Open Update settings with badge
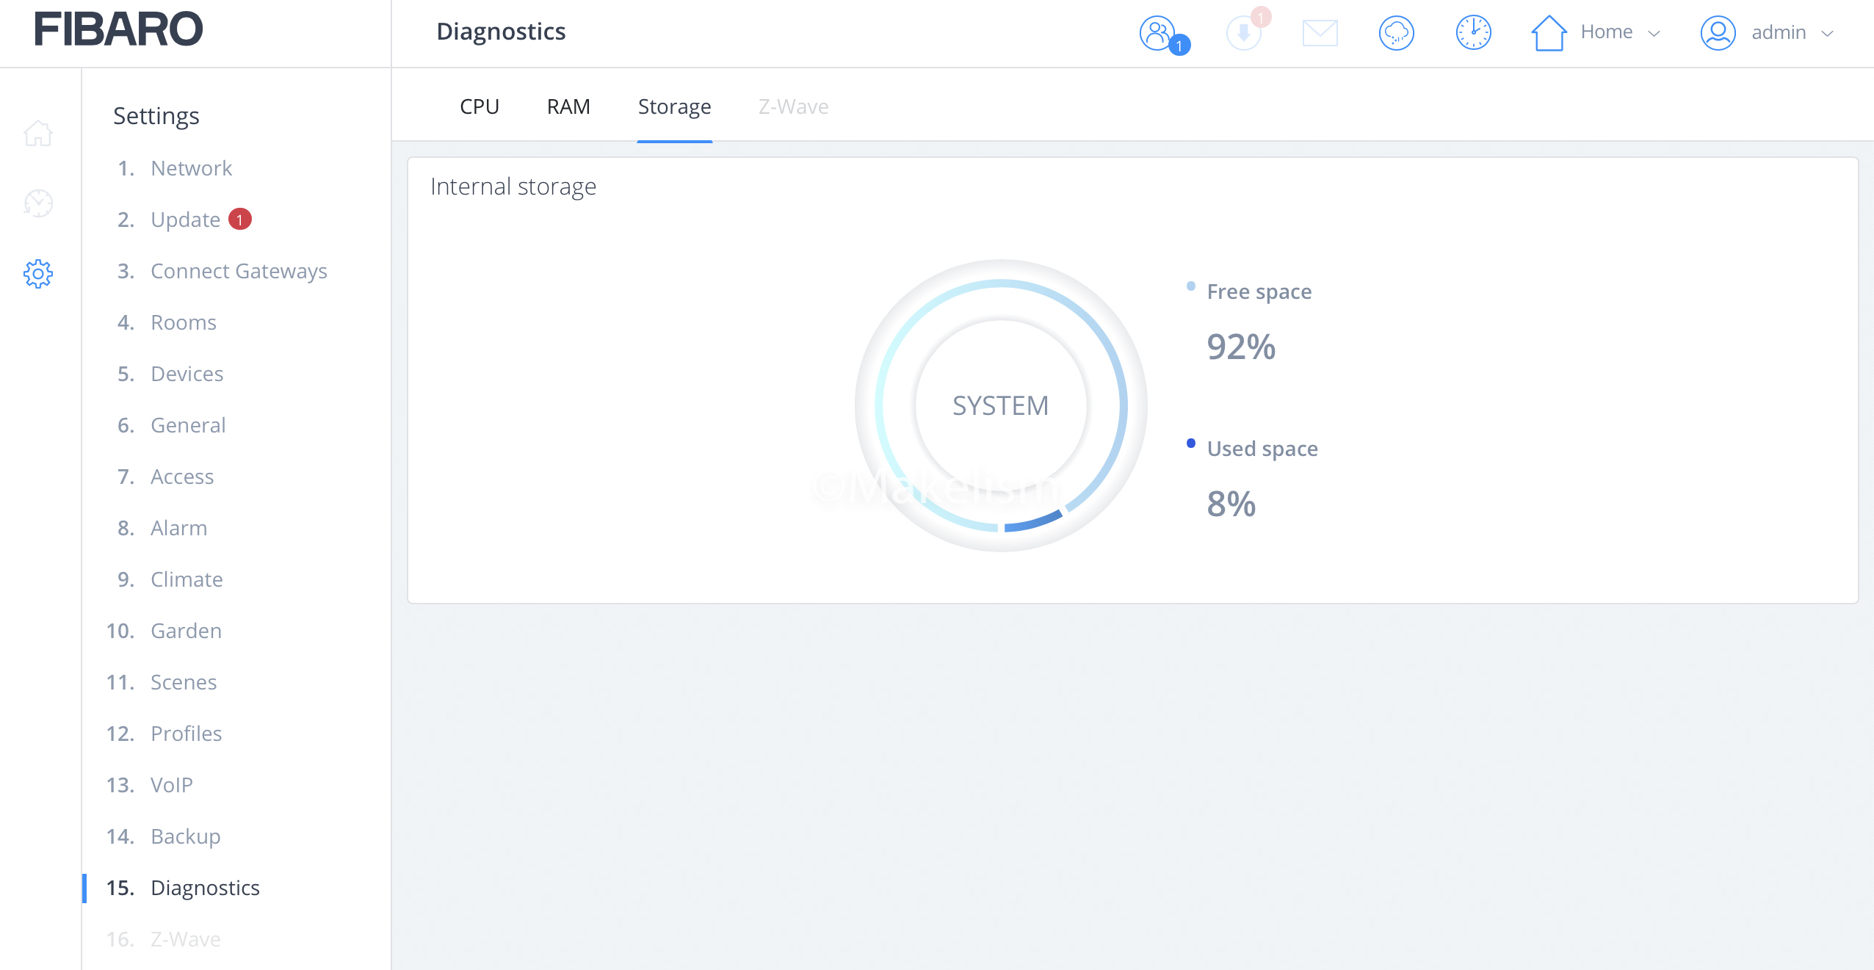1874x970 pixels. [x=185, y=220]
